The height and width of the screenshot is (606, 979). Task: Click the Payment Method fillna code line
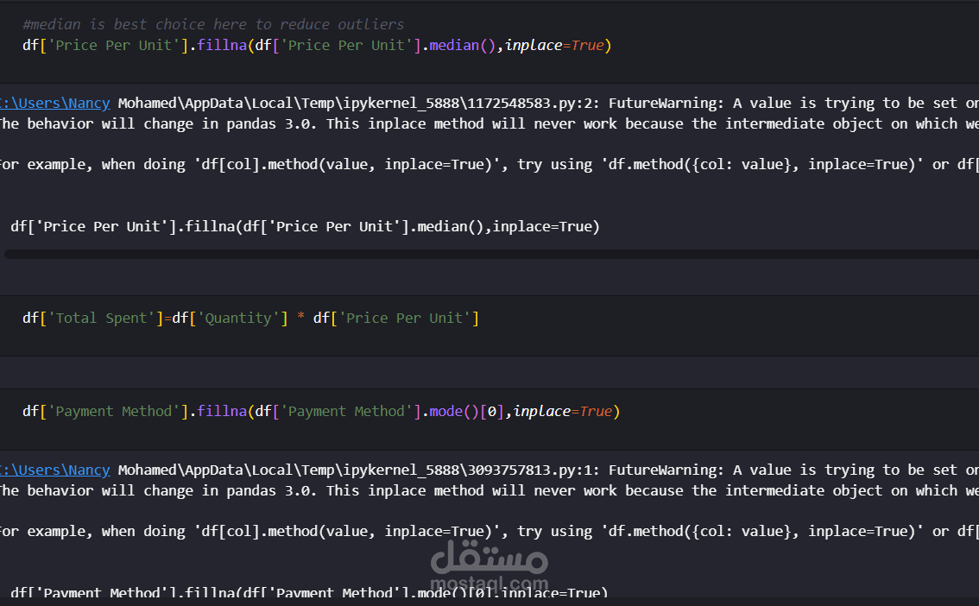tap(321, 411)
